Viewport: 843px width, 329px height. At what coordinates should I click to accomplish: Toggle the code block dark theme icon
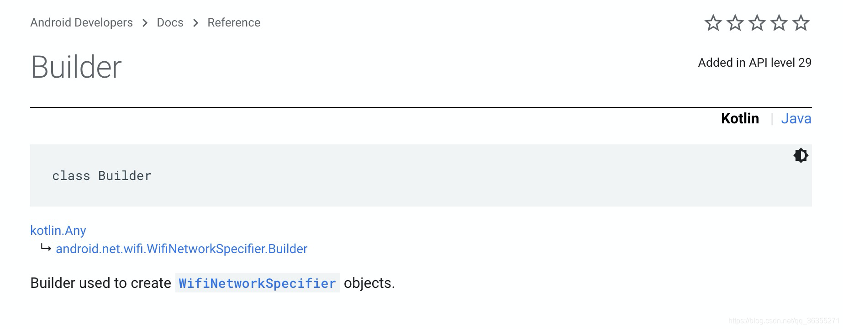coord(801,155)
